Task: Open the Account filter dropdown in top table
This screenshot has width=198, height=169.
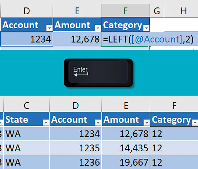Action: click(49, 28)
